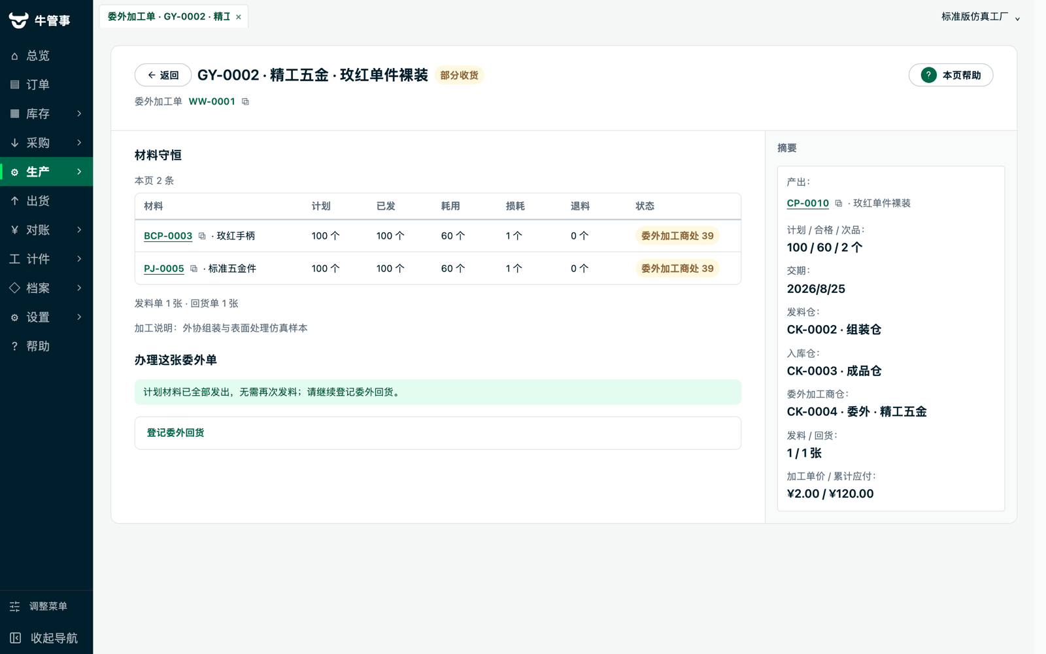1046x654 pixels.
Task: Click the ¥2.00 / ¥120.00 value
Action: coord(830,494)
